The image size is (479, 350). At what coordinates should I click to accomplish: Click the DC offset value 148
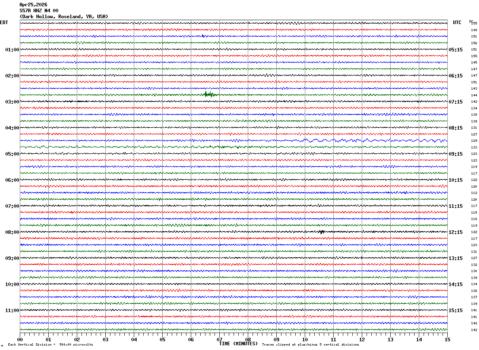474,30
